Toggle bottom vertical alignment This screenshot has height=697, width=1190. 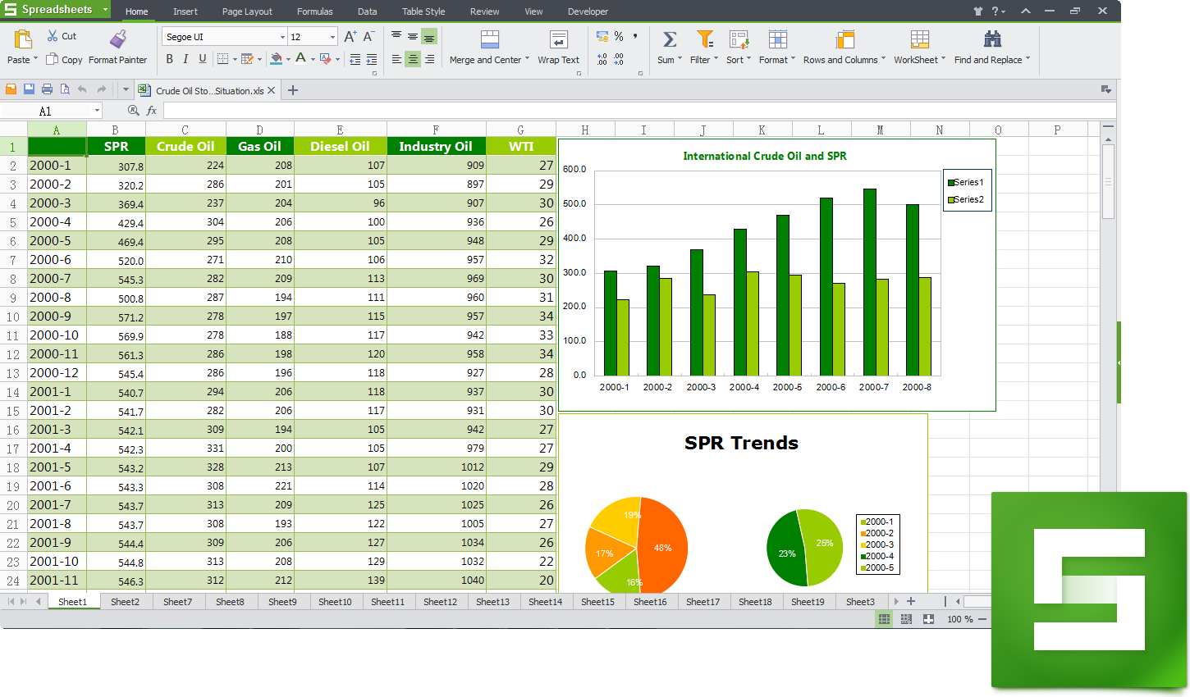429,37
